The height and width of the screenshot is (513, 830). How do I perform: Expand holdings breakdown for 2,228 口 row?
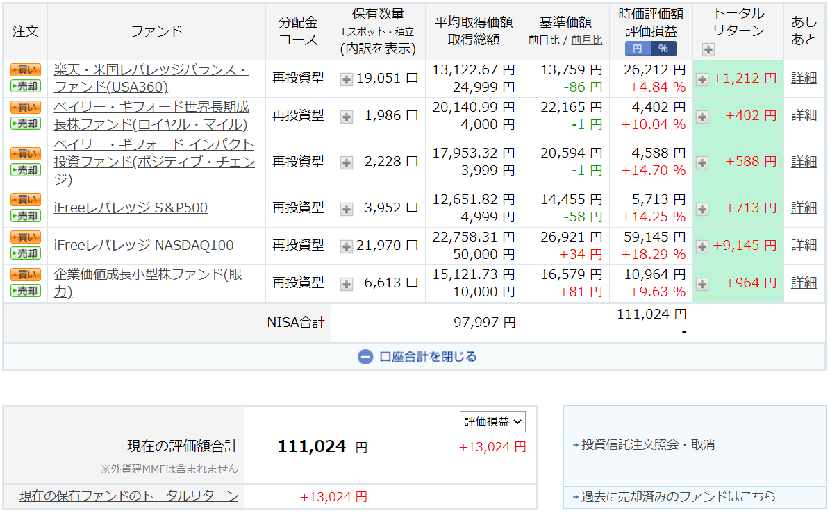click(x=346, y=163)
